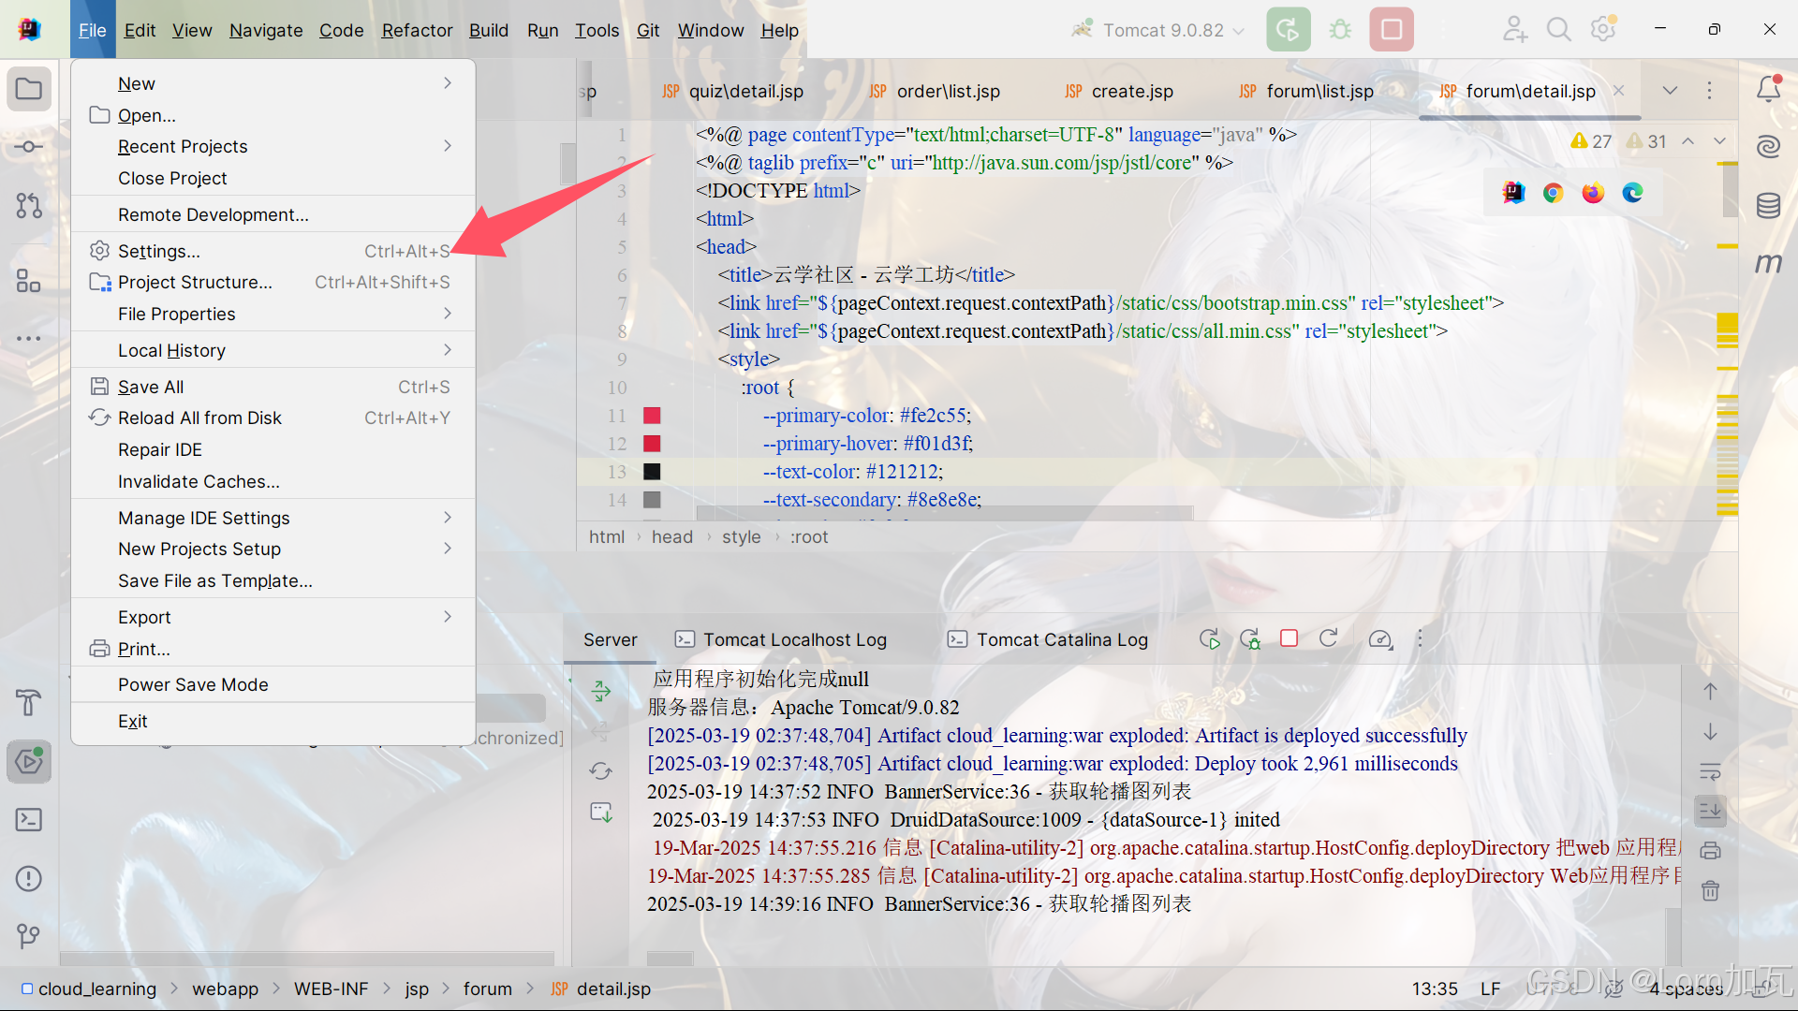The width and height of the screenshot is (1798, 1011).
Task: Toggle soft-wrap in the console output
Action: point(1711,771)
